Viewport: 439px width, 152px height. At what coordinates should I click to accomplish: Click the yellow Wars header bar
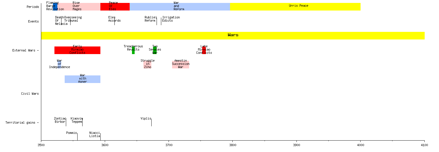click(x=233, y=35)
